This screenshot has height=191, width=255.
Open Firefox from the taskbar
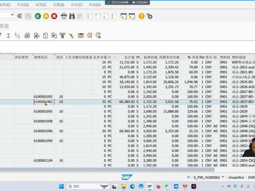tap(158, 187)
